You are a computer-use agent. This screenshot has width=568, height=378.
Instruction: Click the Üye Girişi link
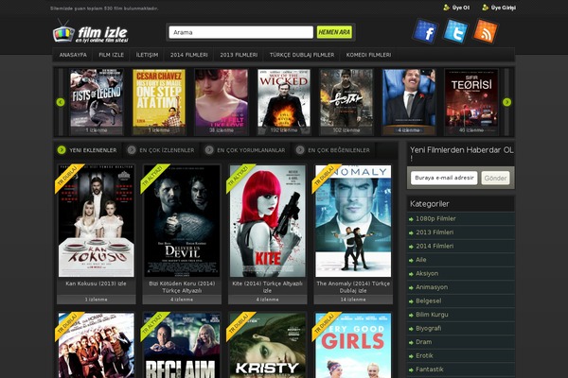click(499, 8)
